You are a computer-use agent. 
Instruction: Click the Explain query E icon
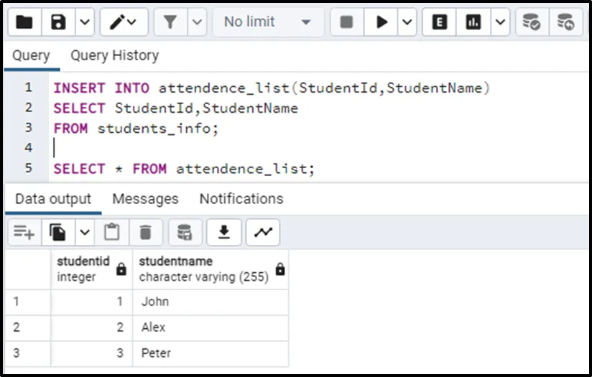[x=439, y=22]
